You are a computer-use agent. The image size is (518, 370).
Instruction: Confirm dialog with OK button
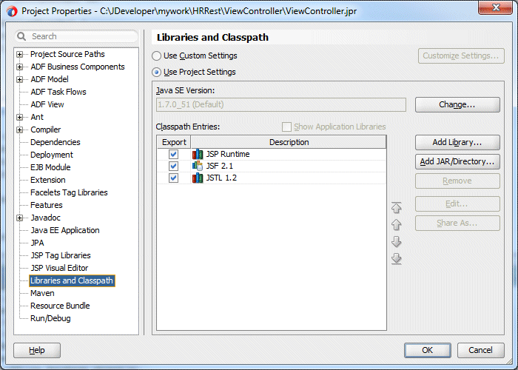point(428,350)
